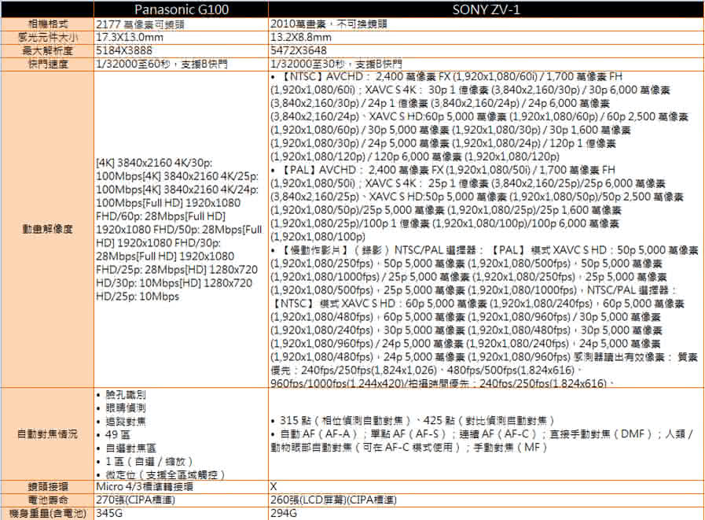Select the 13.2X8.8mm sensor size cell
705x520 pixels.
301,37
